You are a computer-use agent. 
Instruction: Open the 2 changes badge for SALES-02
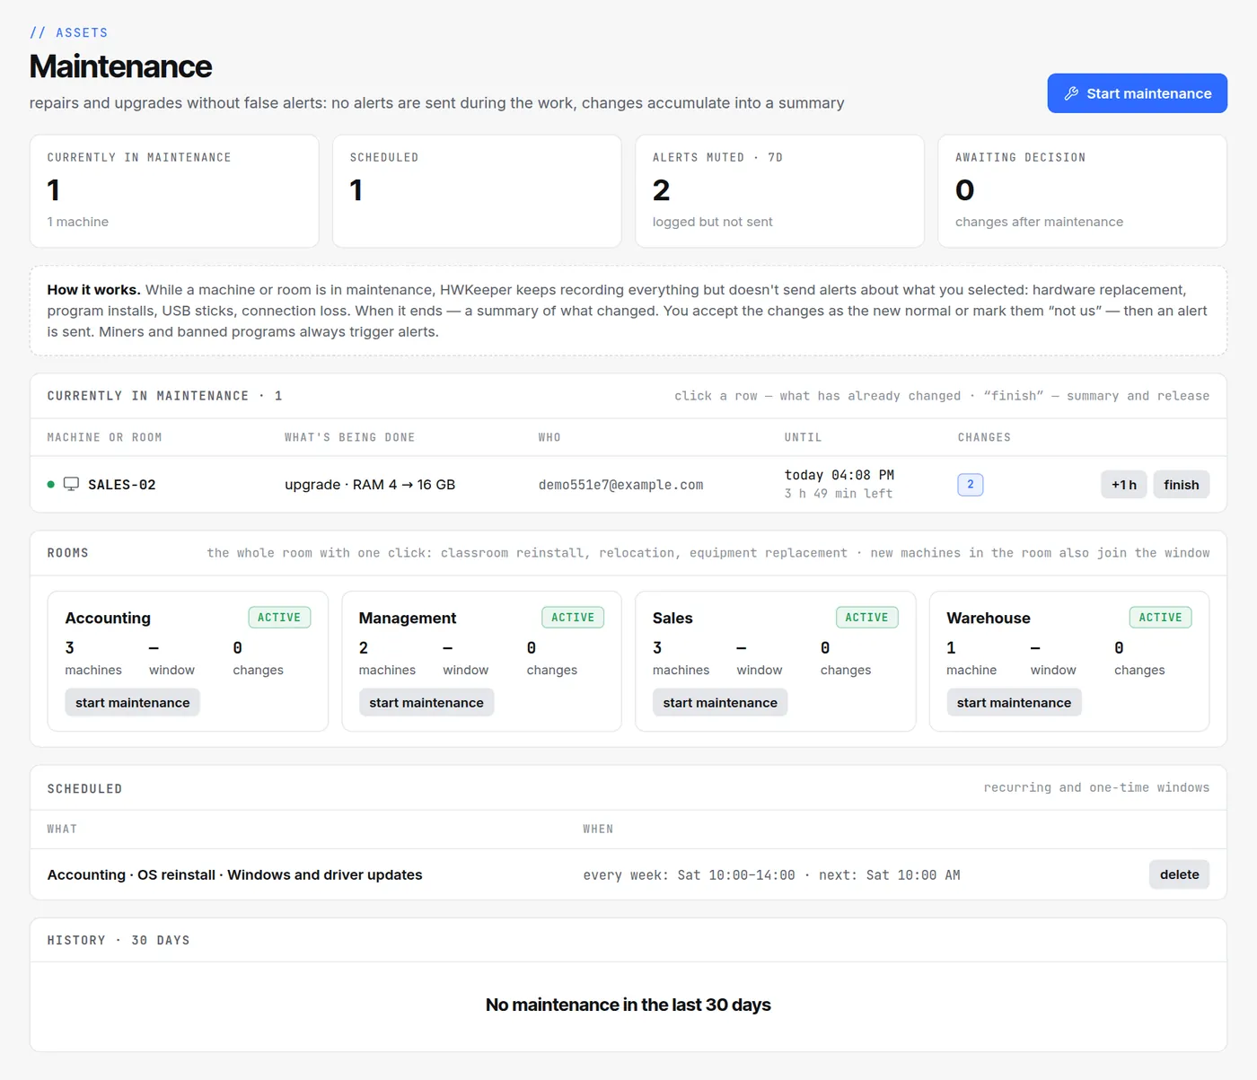[x=970, y=485]
